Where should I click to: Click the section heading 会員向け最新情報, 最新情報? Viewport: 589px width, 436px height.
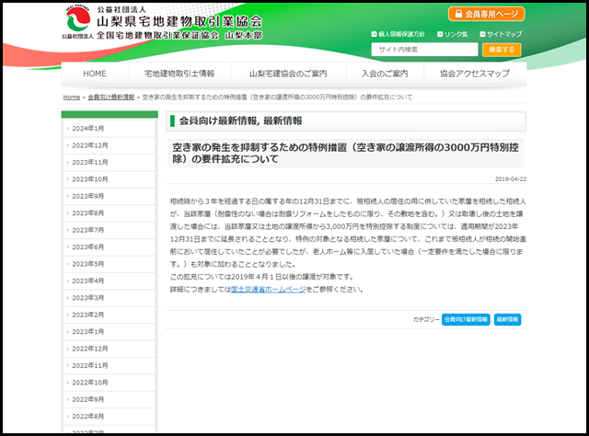pos(241,120)
